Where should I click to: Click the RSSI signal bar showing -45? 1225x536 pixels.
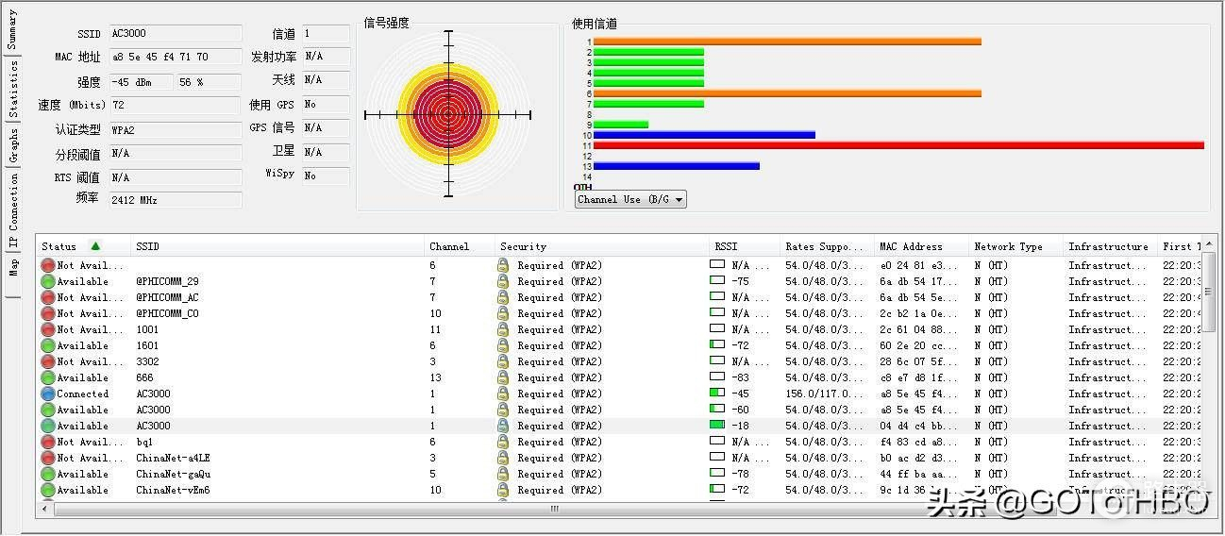[717, 394]
